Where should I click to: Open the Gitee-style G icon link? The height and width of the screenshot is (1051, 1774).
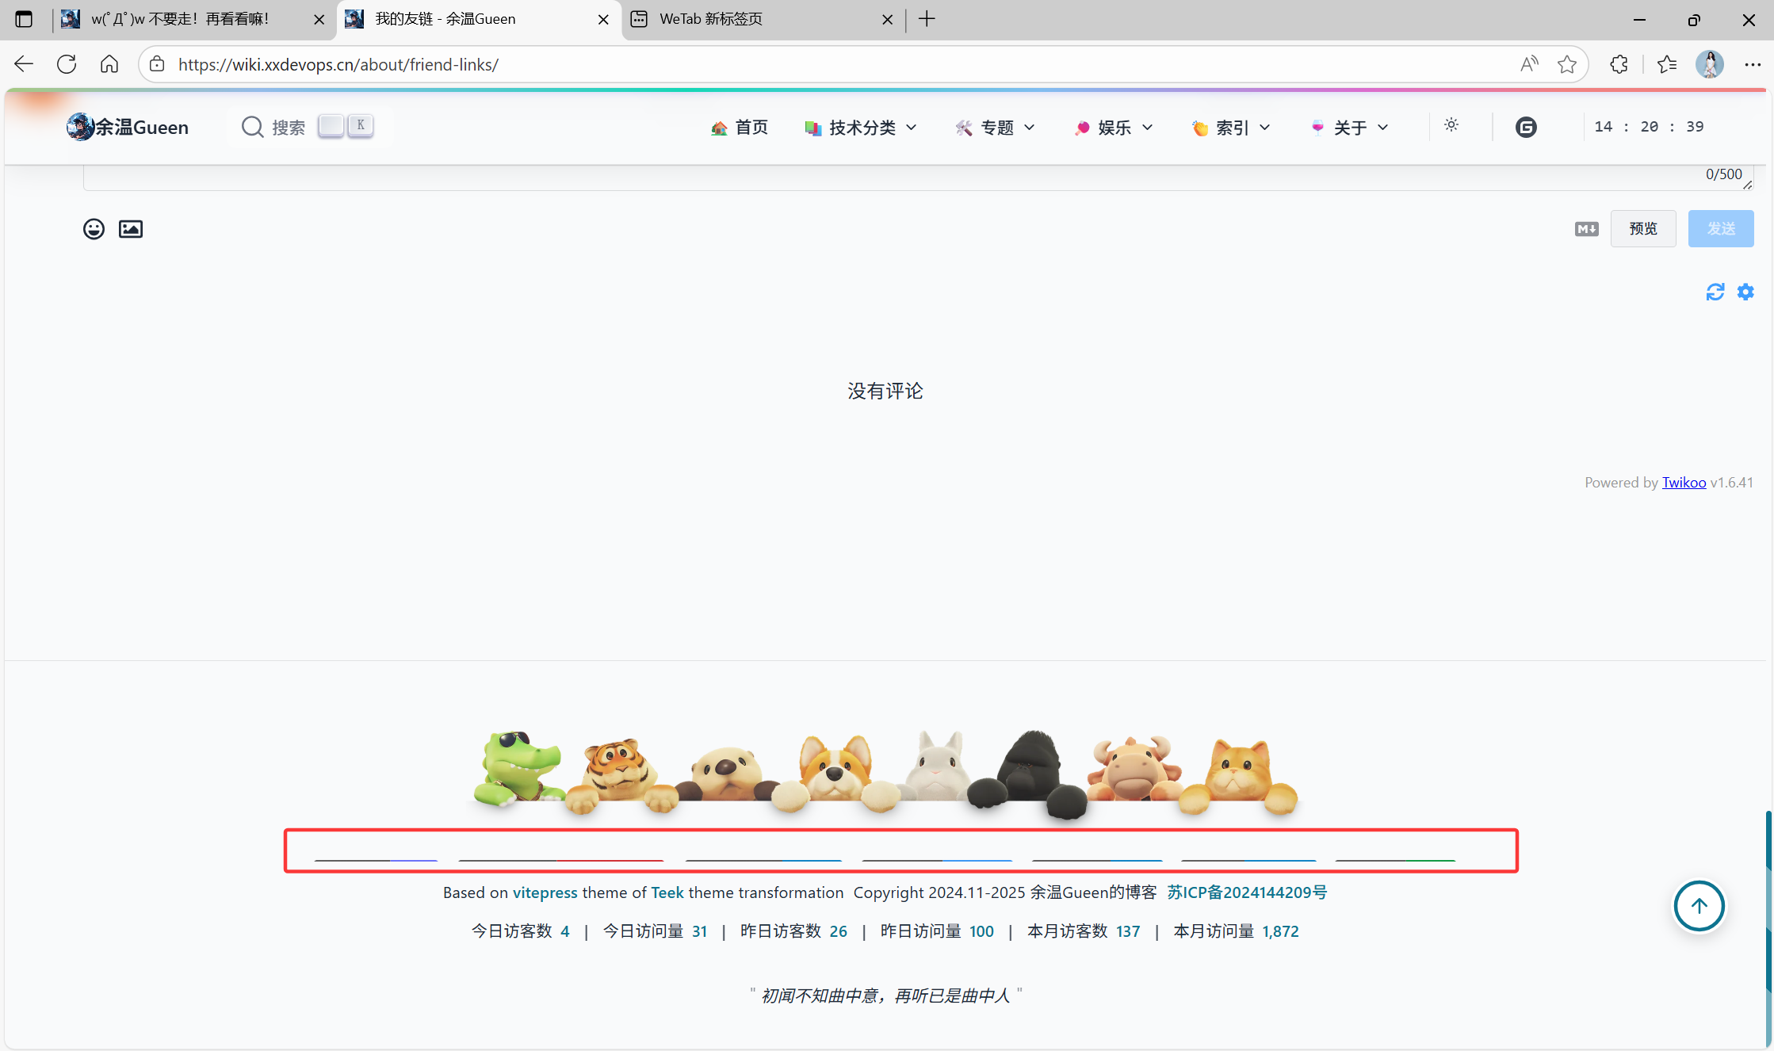(1526, 127)
